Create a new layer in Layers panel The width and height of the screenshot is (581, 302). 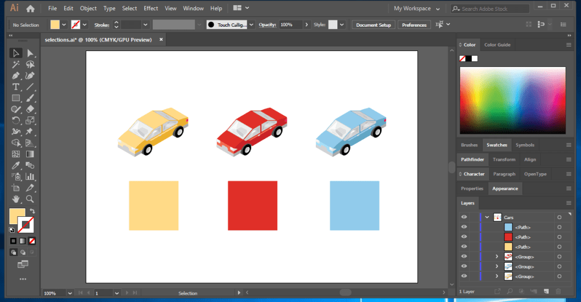(x=546, y=292)
